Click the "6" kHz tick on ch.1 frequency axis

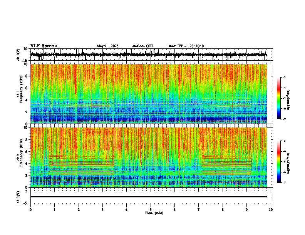27,88
